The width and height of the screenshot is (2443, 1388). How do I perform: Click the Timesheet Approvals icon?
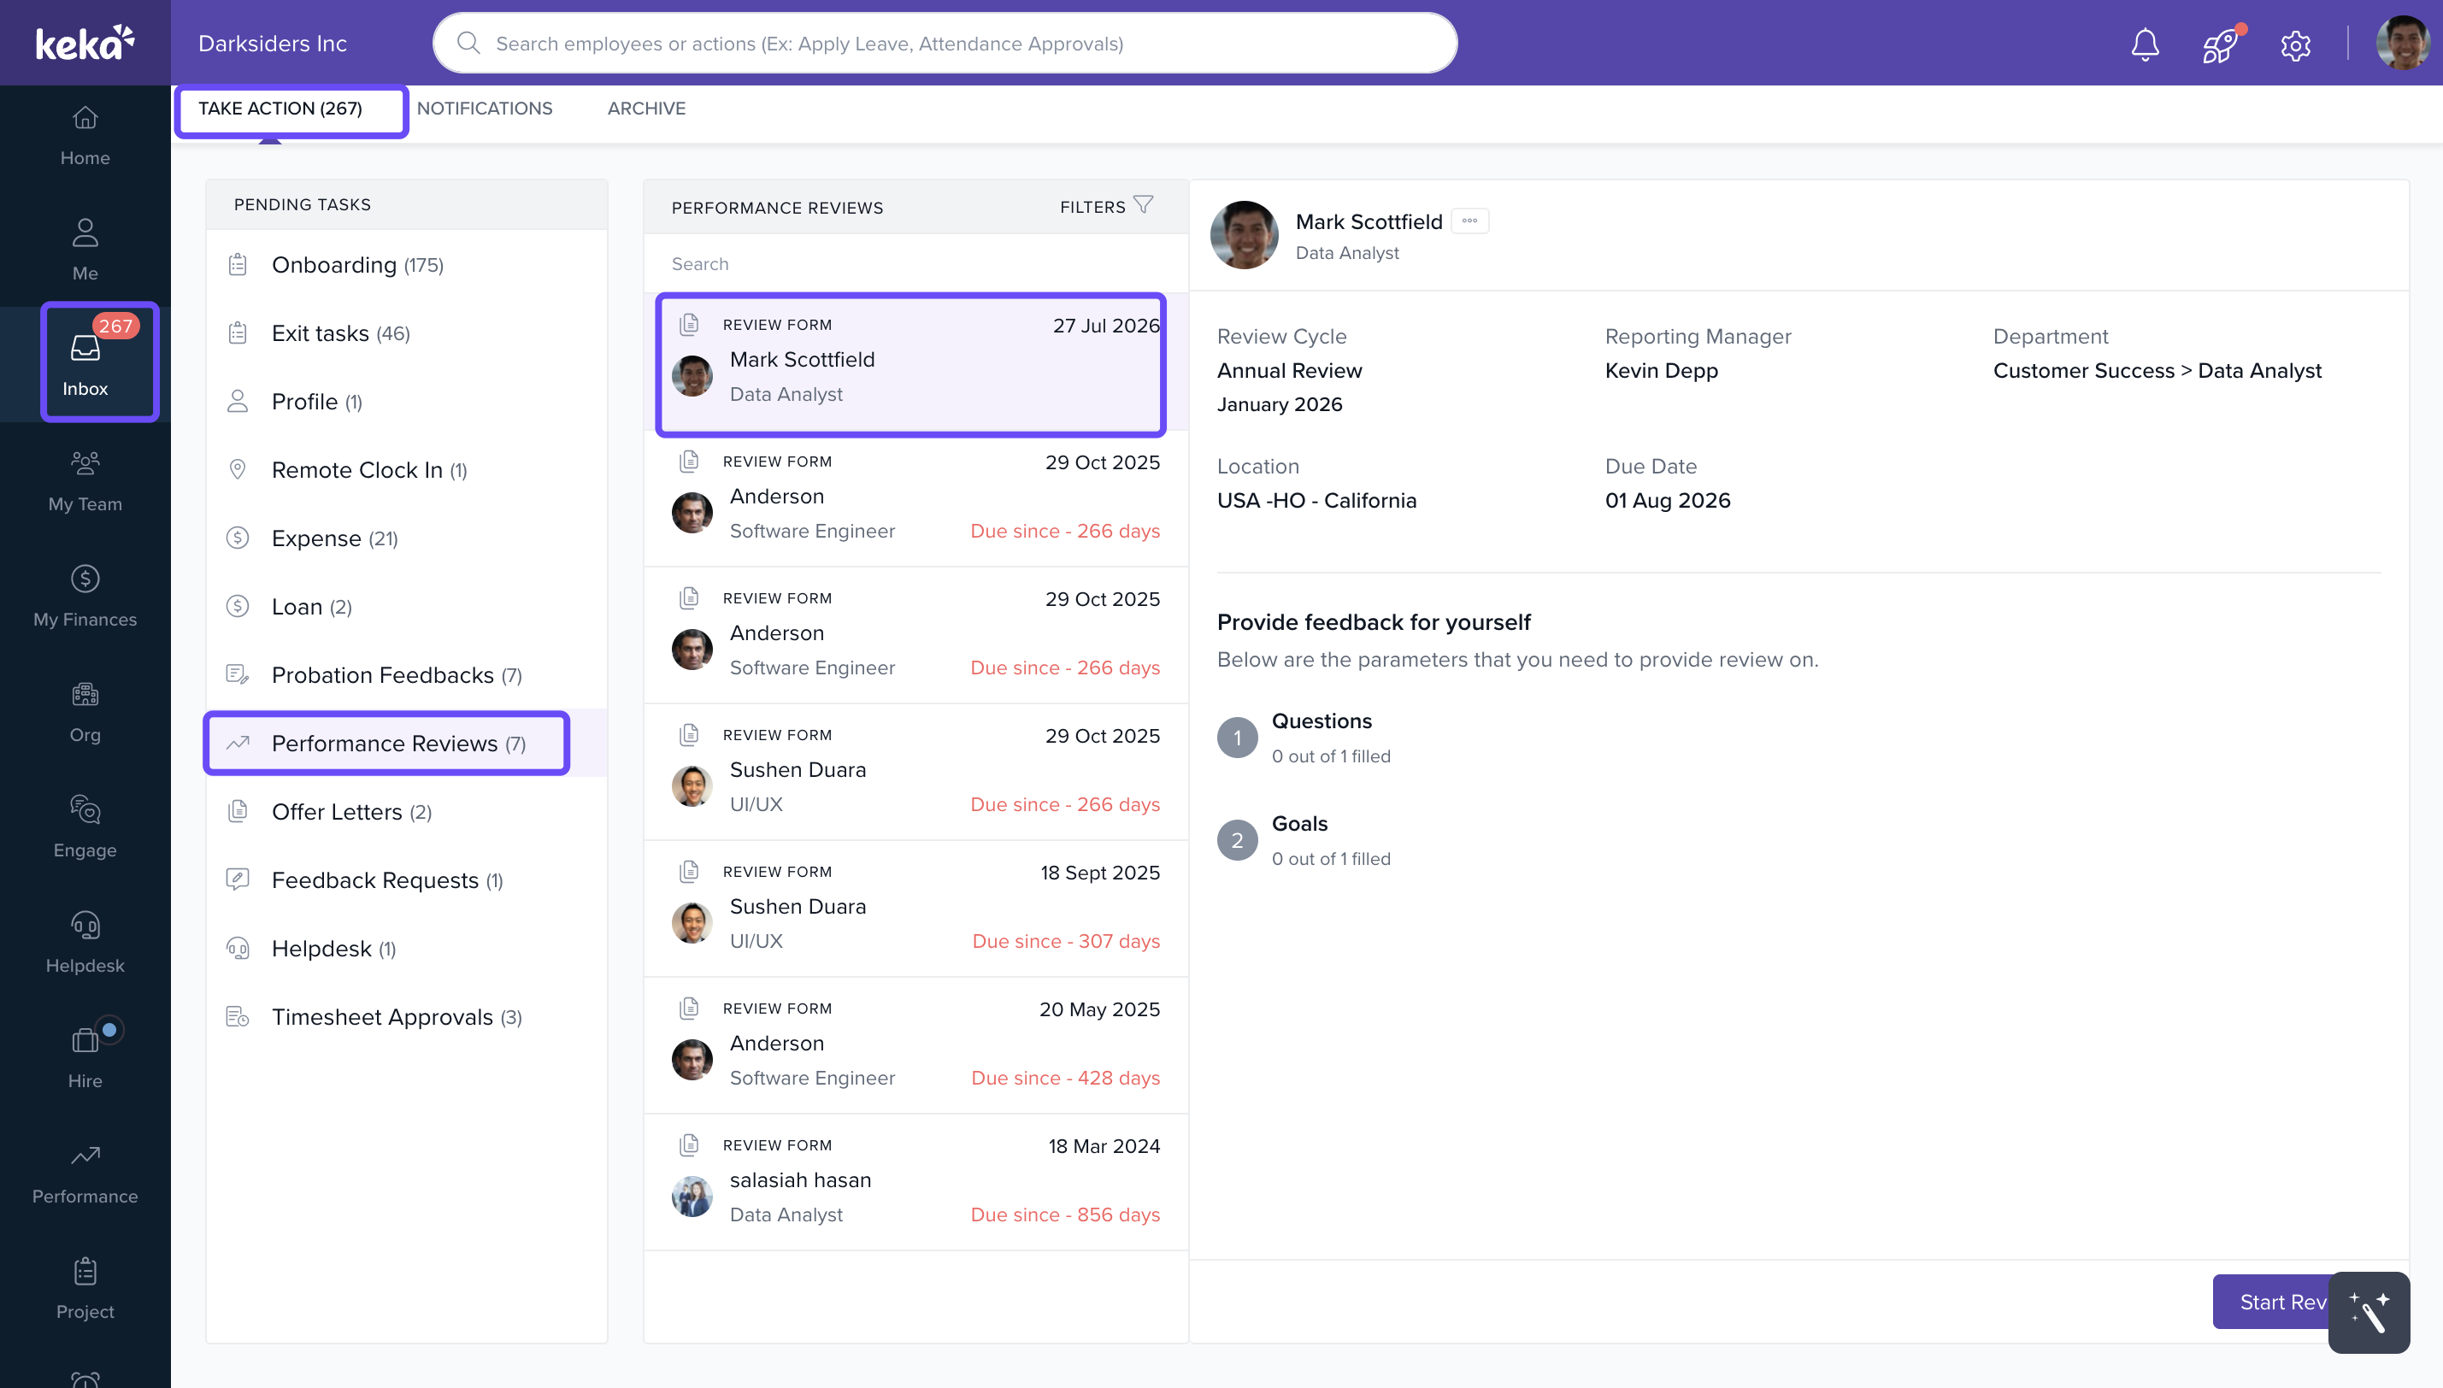(238, 1016)
